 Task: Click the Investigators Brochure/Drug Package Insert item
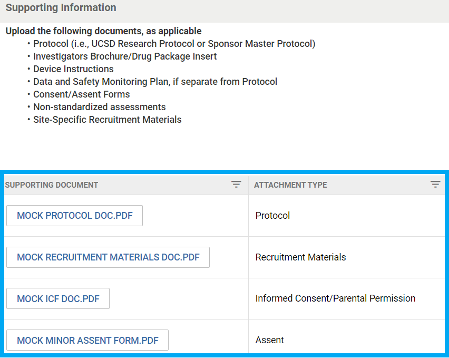click(x=125, y=56)
